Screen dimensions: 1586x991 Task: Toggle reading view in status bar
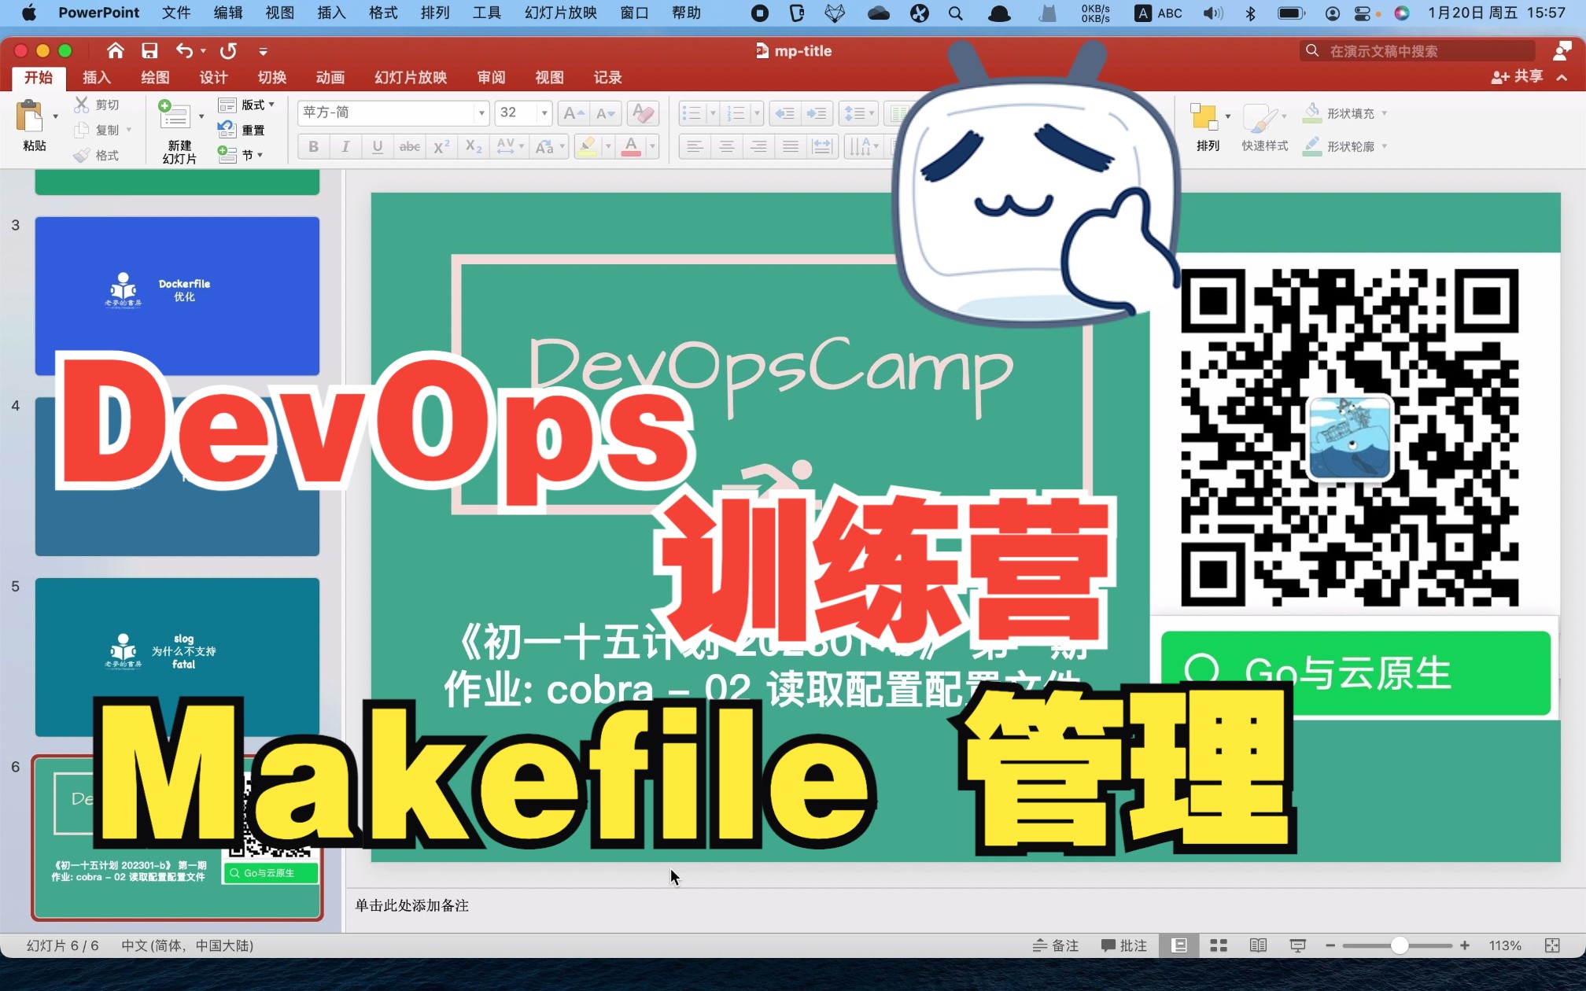click(1258, 945)
